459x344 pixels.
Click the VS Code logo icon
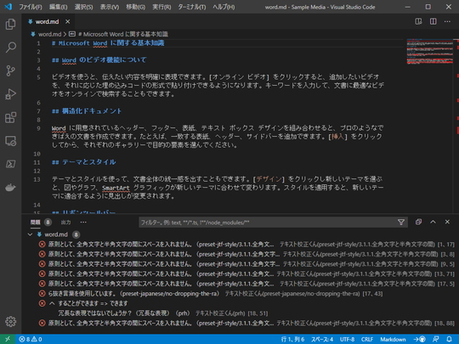8,7
